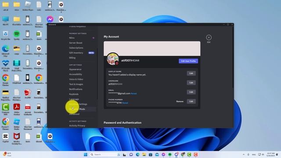Remove the phone number

click(x=180, y=101)
